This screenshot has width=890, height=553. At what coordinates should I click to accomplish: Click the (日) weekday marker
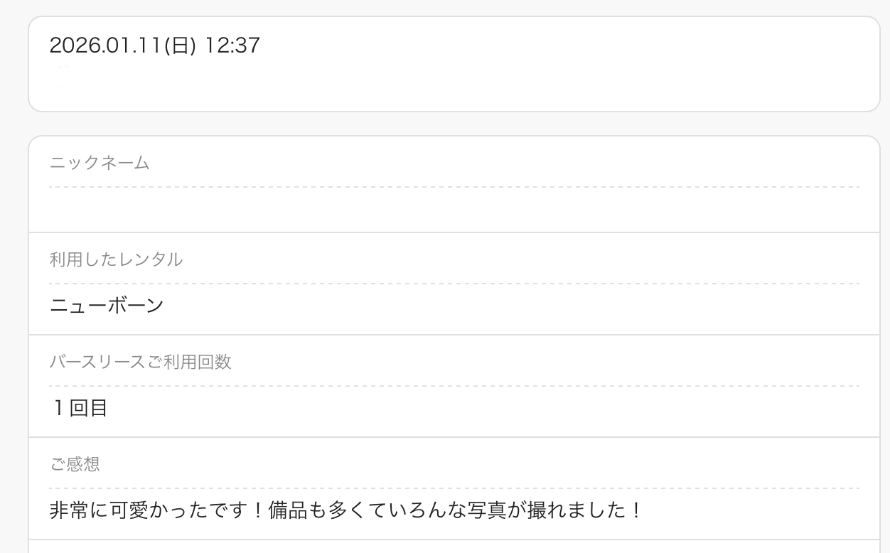pyautogui.click(x=180, y=46)
